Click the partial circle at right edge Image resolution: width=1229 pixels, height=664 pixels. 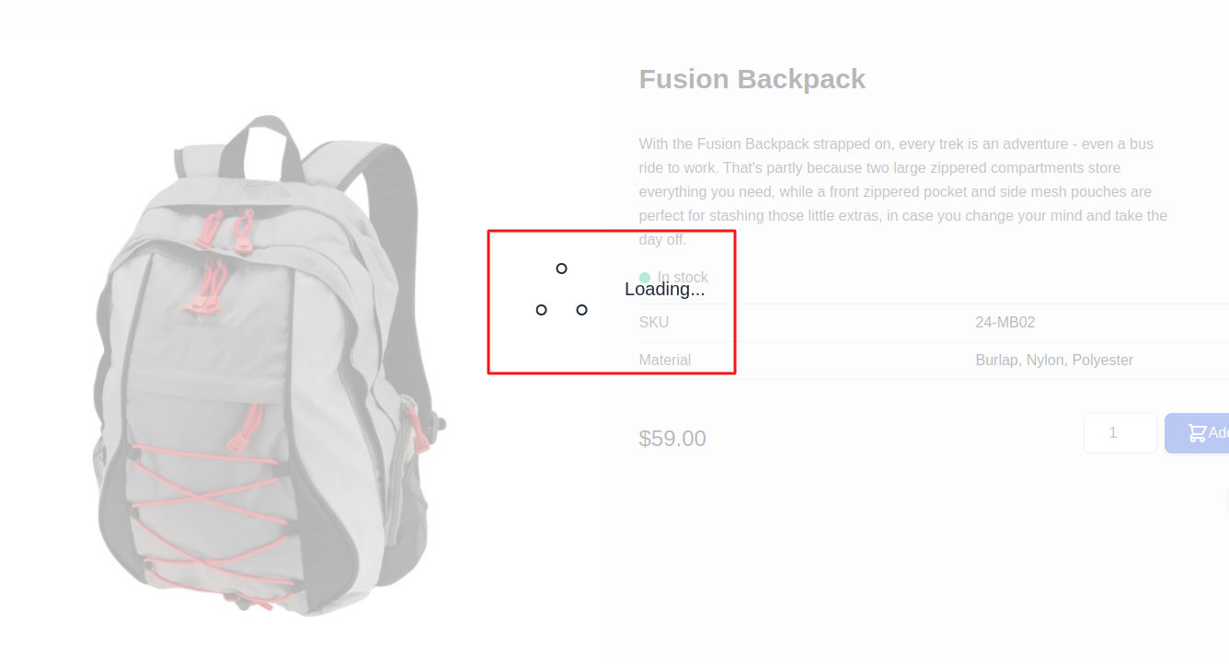click(1226, 501)
